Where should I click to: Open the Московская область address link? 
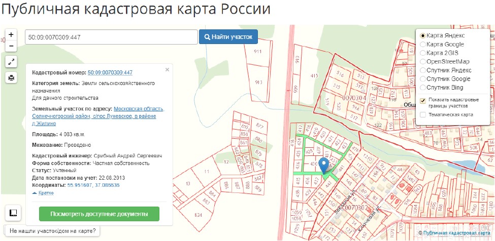click(139, 109)
